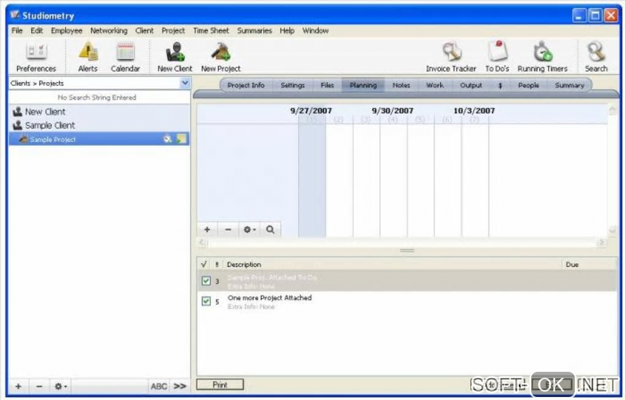Switch to the Work tab
Image resolution: width=625 pixels, height=400 pixels.
pos(435,85)
